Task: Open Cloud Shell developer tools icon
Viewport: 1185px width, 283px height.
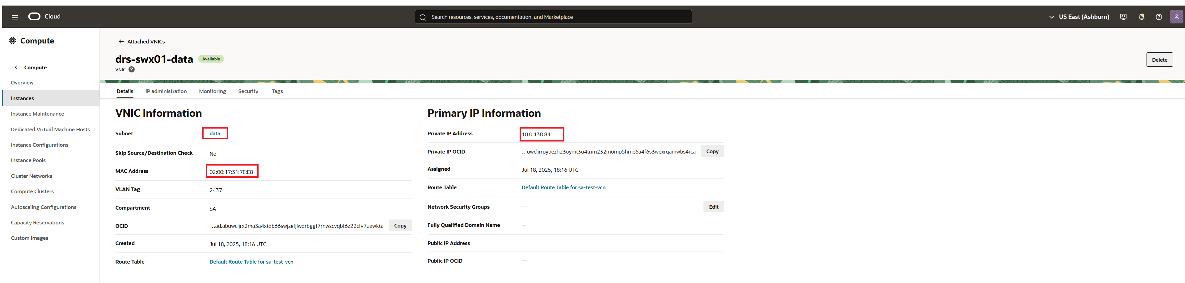Action: click(1123, 17)
